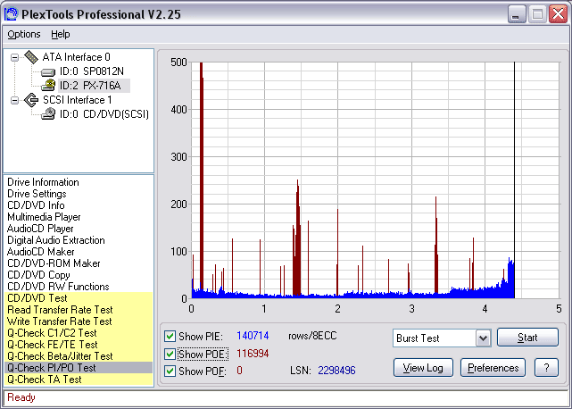Click the View Log button
Screen dimensions: 572x409
click(x=423, y=368)
